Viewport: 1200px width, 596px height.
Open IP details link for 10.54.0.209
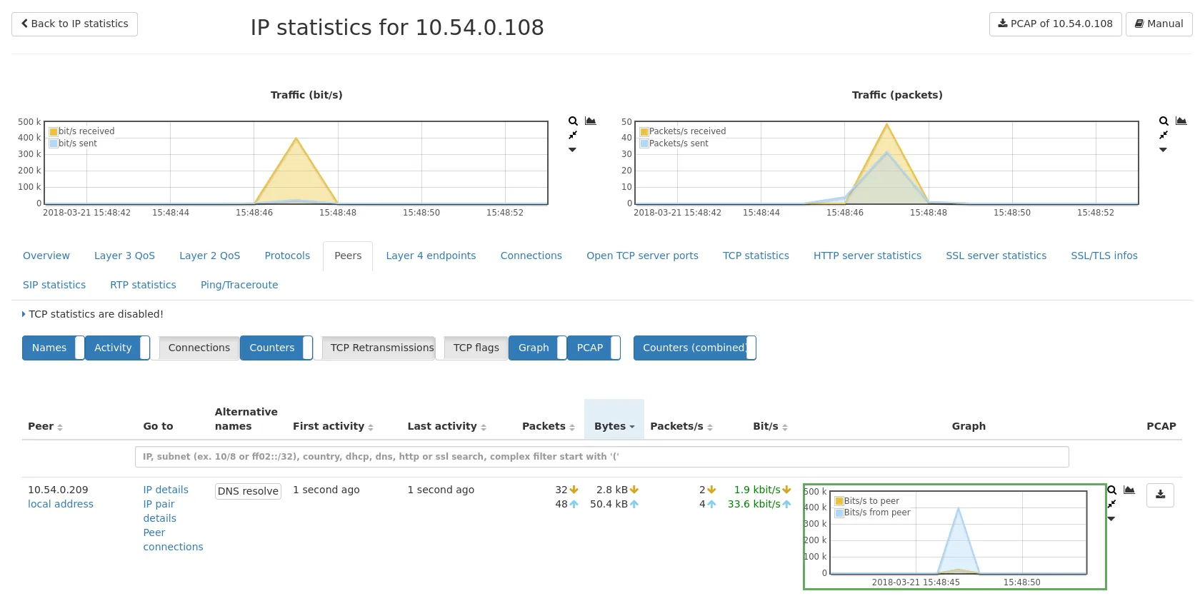pos(166,490)
